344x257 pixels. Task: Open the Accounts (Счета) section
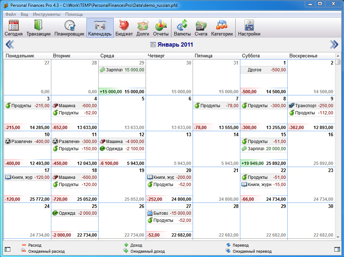pos(201,28)
